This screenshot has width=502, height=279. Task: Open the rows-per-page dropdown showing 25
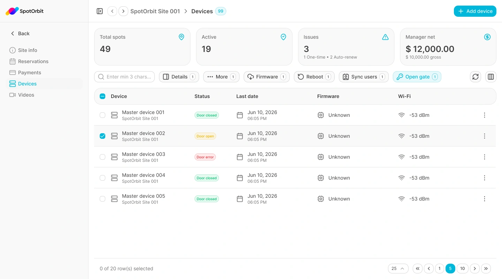tap(398, 269)
